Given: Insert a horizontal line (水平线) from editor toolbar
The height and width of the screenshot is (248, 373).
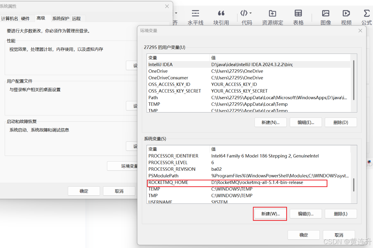Looking at the screenshot, I should click(x=195, y=17).
